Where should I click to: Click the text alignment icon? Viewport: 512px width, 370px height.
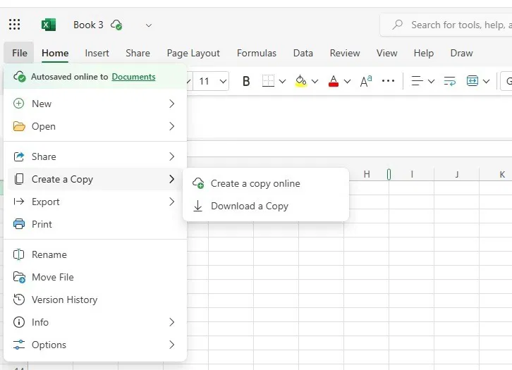pyautogui.click(x=417, y=81)
